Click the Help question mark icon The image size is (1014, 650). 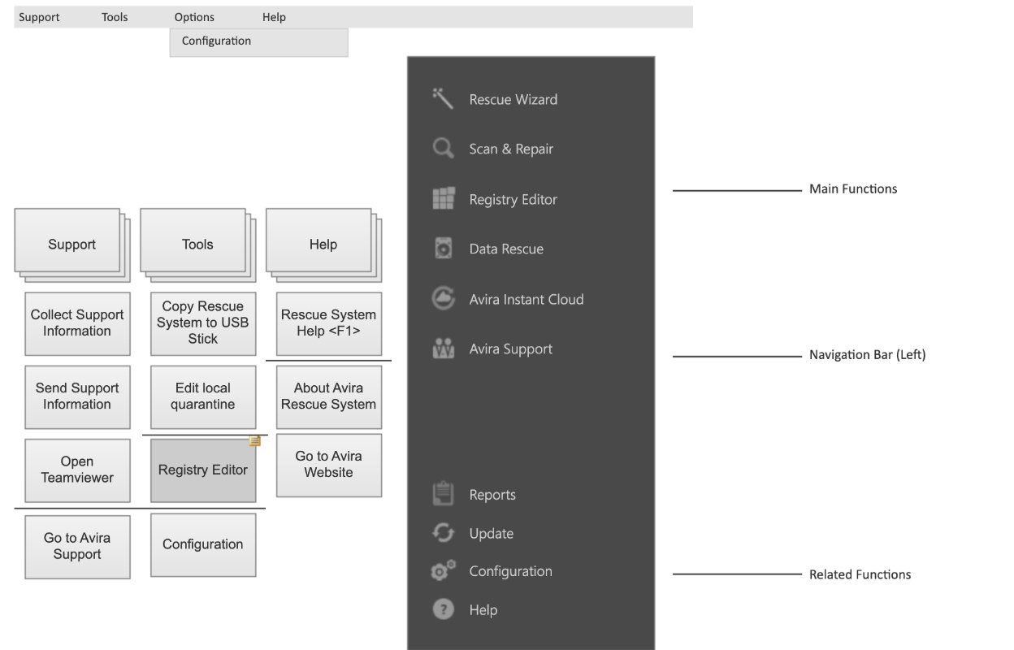pyautogui.click(x=443, y=609)
